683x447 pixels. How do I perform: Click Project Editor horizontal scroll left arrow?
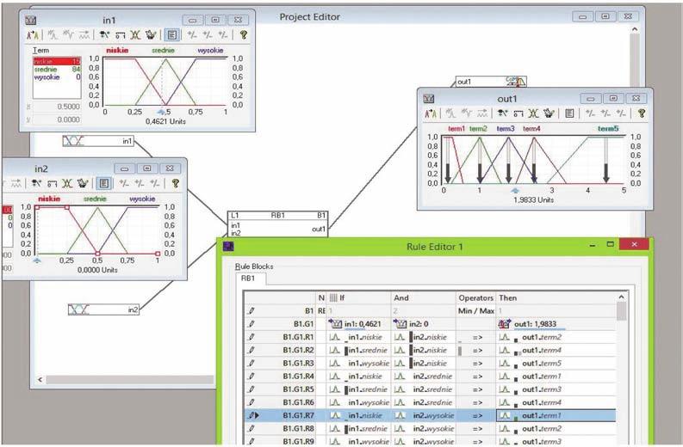click(x=40, y=380)
